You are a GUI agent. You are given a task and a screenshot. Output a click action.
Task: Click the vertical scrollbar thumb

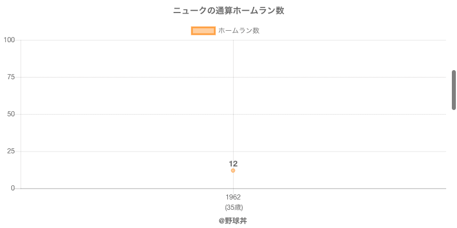point(454,90)
